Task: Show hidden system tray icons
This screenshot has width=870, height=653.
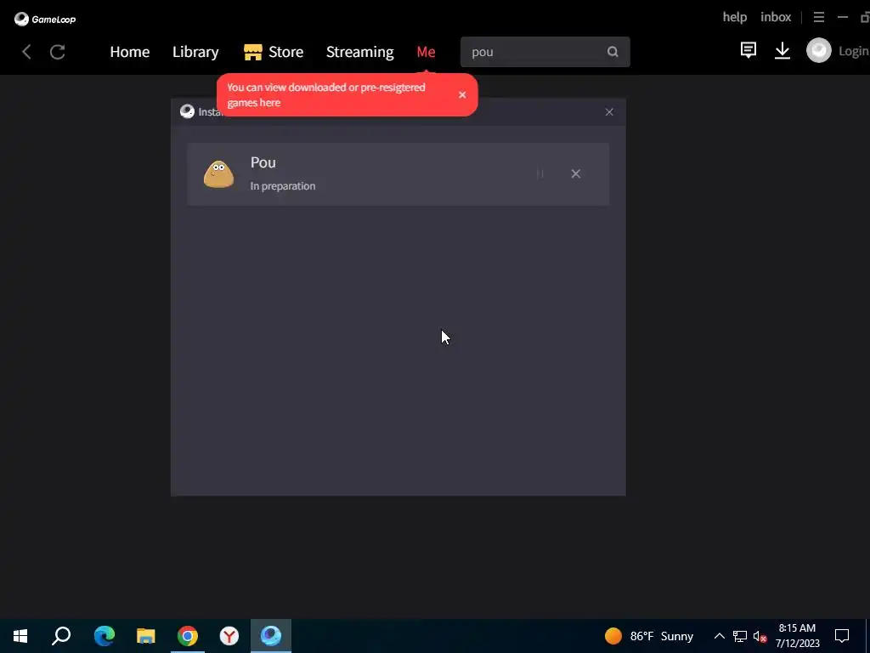Action: tap(719, 636)
